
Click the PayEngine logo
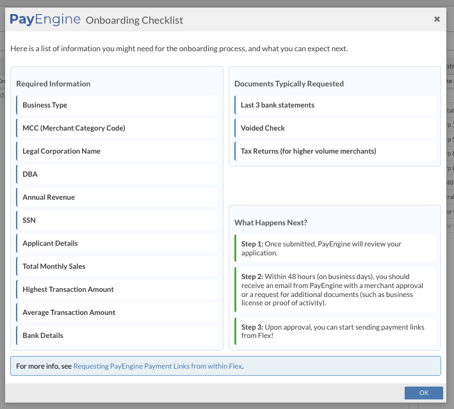click(45, 20)
